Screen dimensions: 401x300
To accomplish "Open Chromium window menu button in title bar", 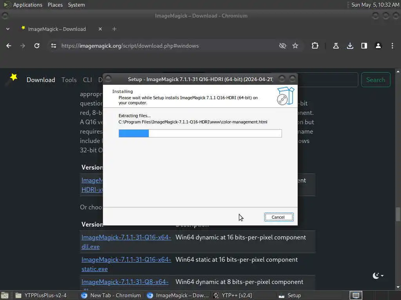I will click(5, 16).
